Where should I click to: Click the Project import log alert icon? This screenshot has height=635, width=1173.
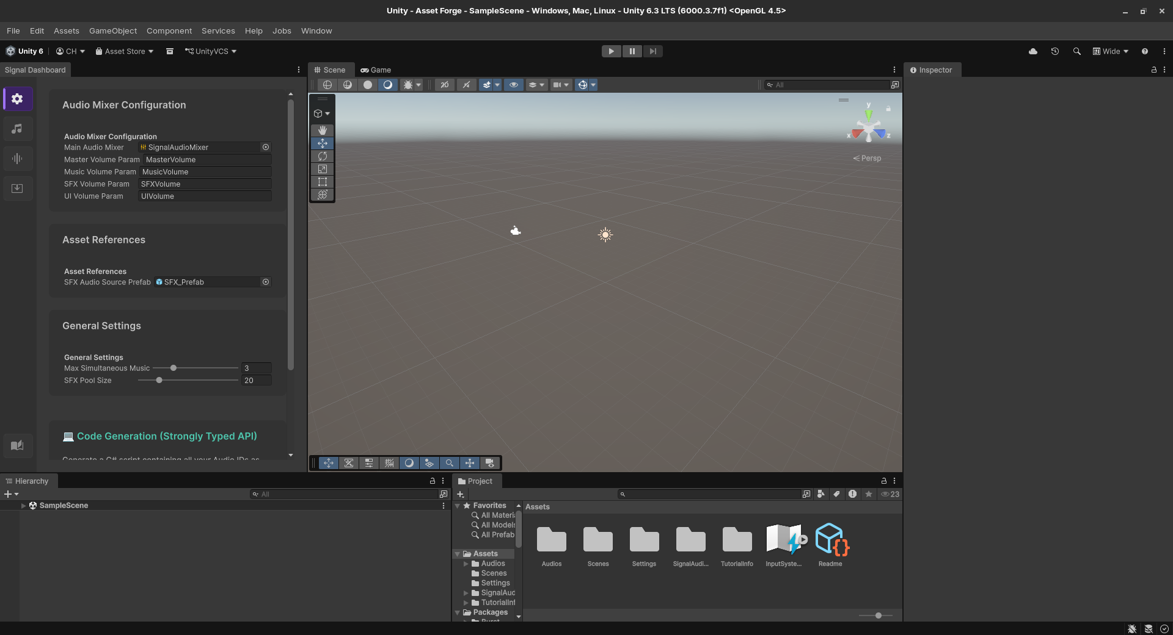pos(852,494)
